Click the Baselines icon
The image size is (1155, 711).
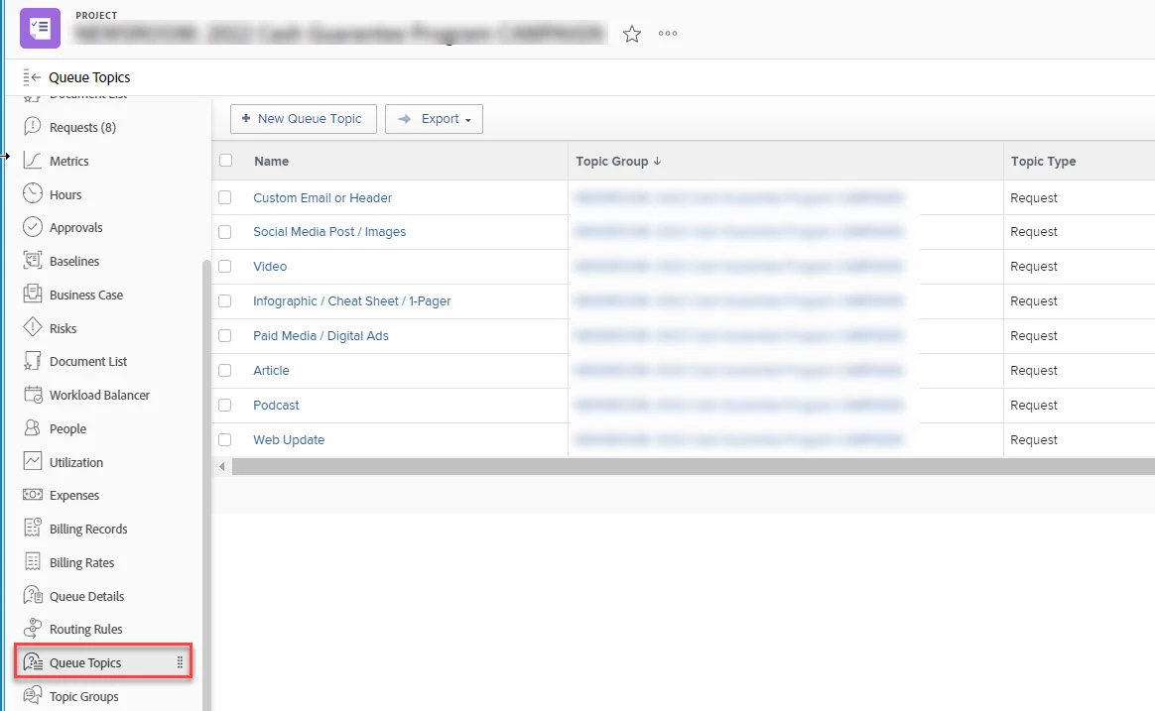coord(33,261)
